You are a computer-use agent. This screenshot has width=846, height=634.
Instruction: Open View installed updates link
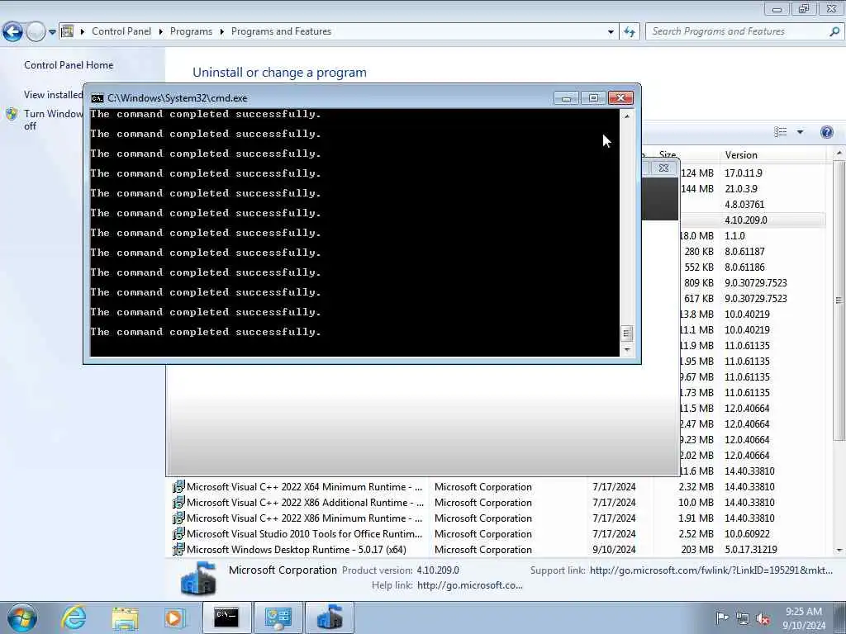[53, 94]
